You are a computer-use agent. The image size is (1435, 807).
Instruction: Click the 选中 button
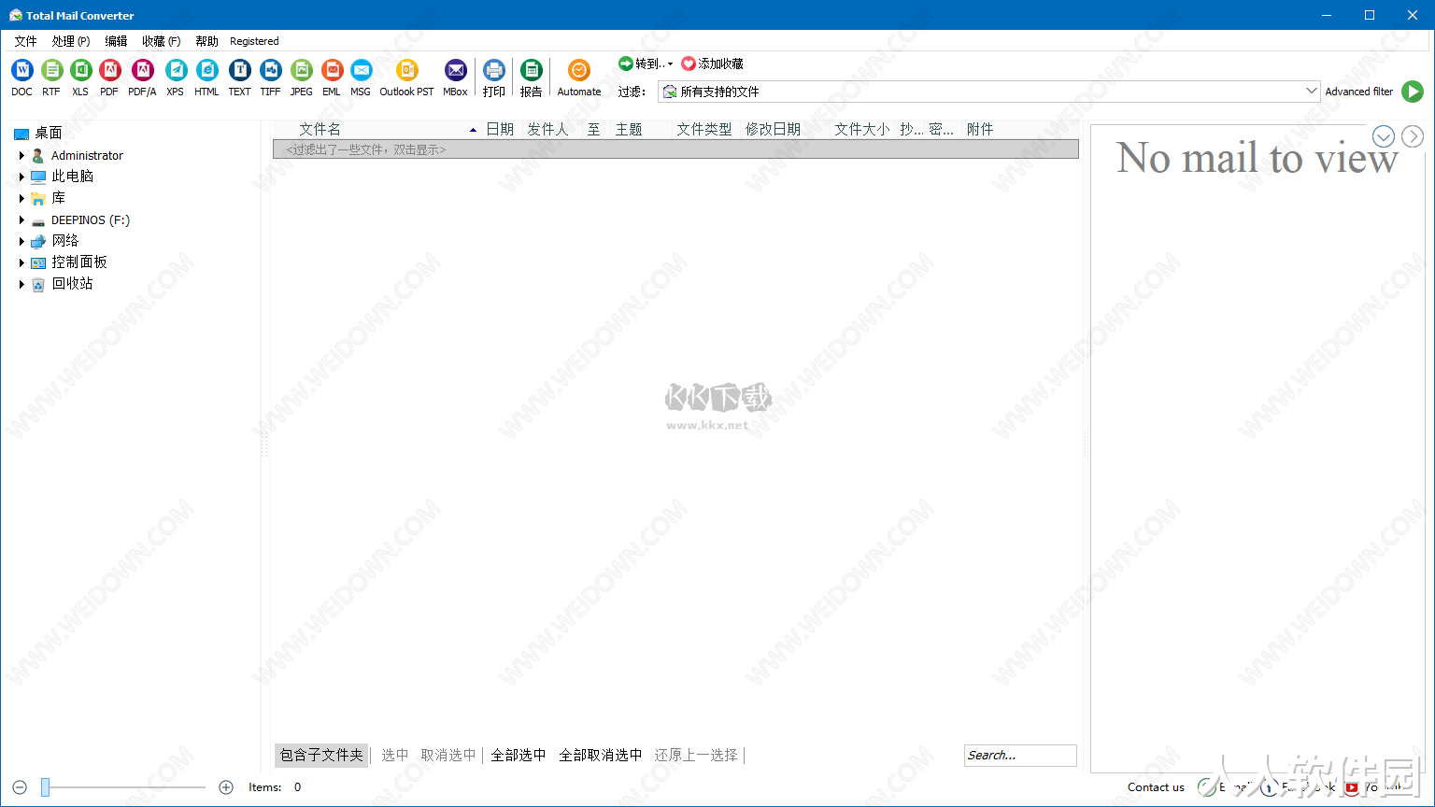(x=395, y=755)
